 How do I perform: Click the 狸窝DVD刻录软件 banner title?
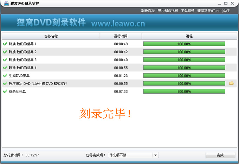coord(51,23)
